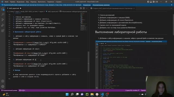
Task: Click the unsaved dot on ind3_report.md tab
Action: pos(21,8)
